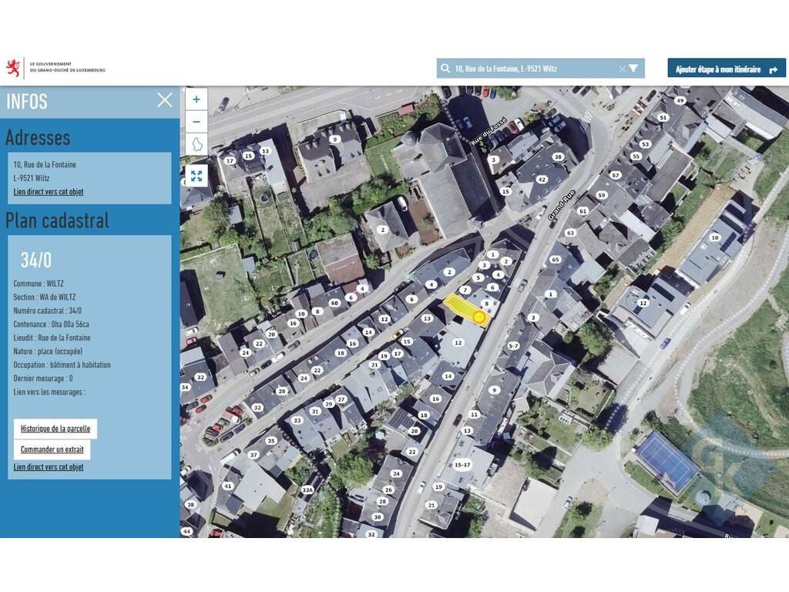Click the address search input field

tap(532, 69)
